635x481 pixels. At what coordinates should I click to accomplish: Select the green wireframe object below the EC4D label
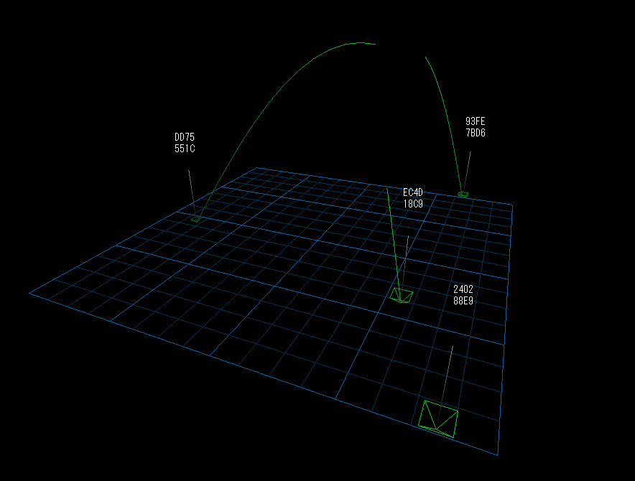click(402, 295)
